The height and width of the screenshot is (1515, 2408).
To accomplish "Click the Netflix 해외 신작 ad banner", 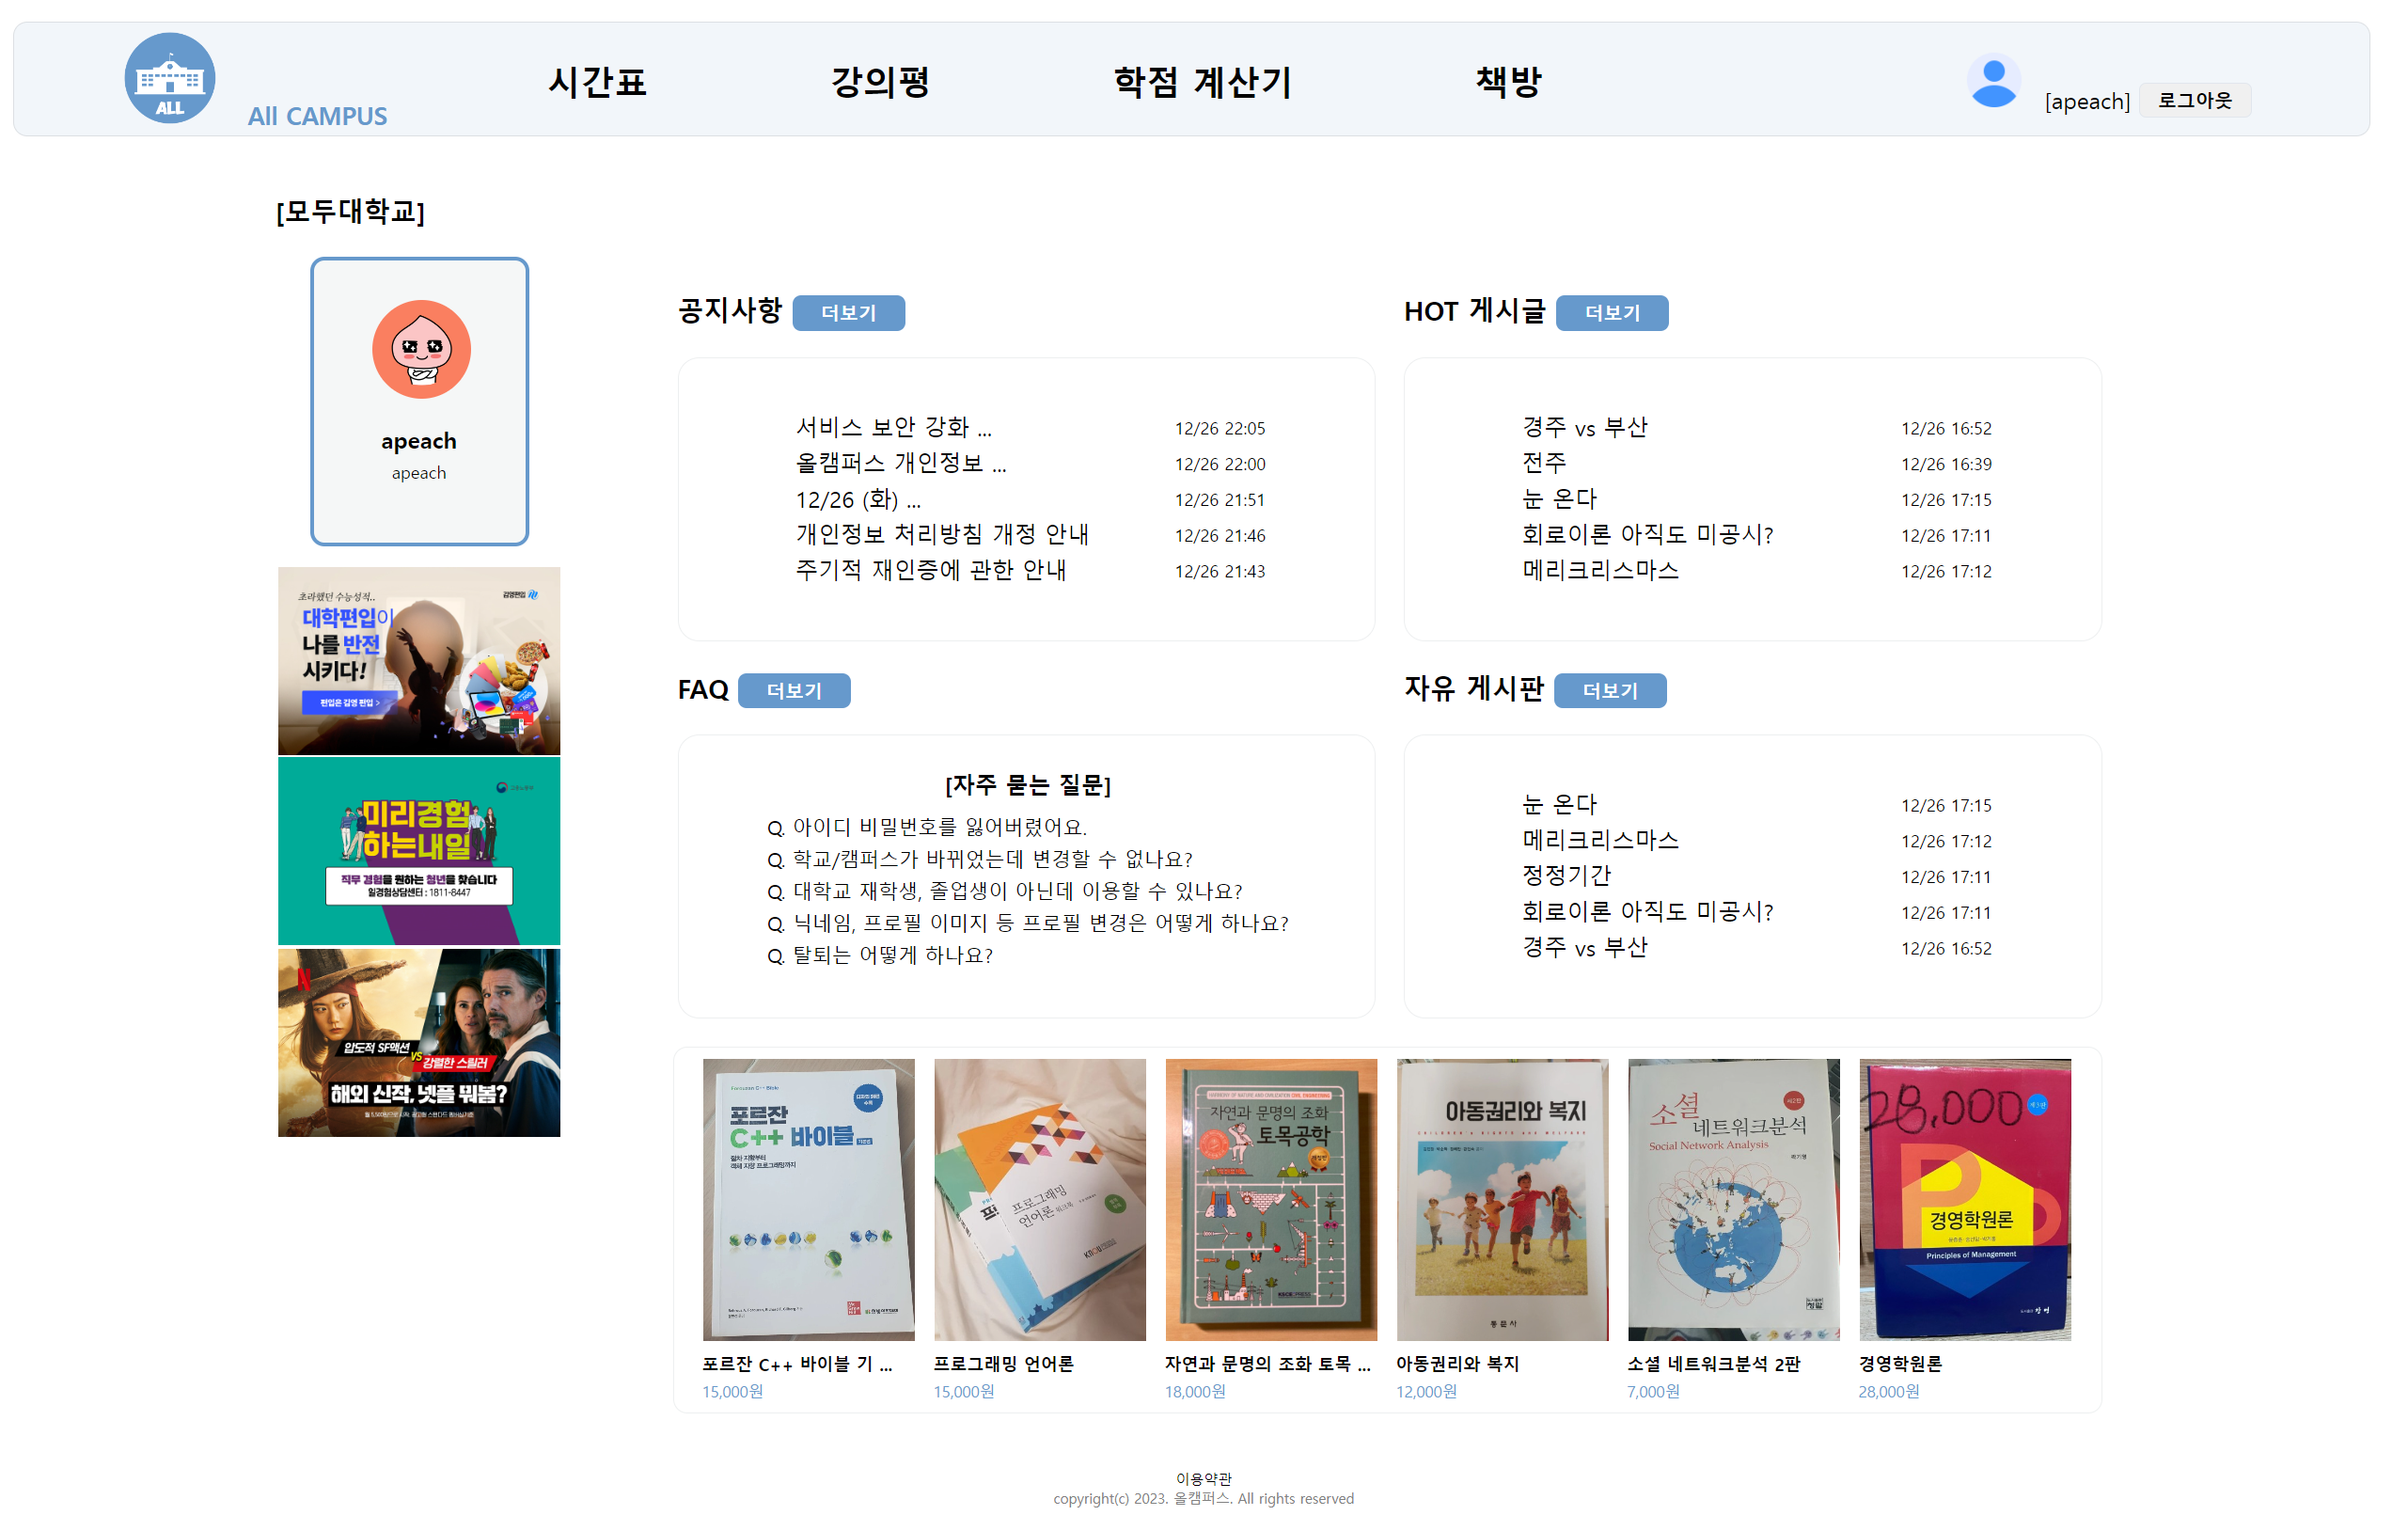I will pos(419,1042).
